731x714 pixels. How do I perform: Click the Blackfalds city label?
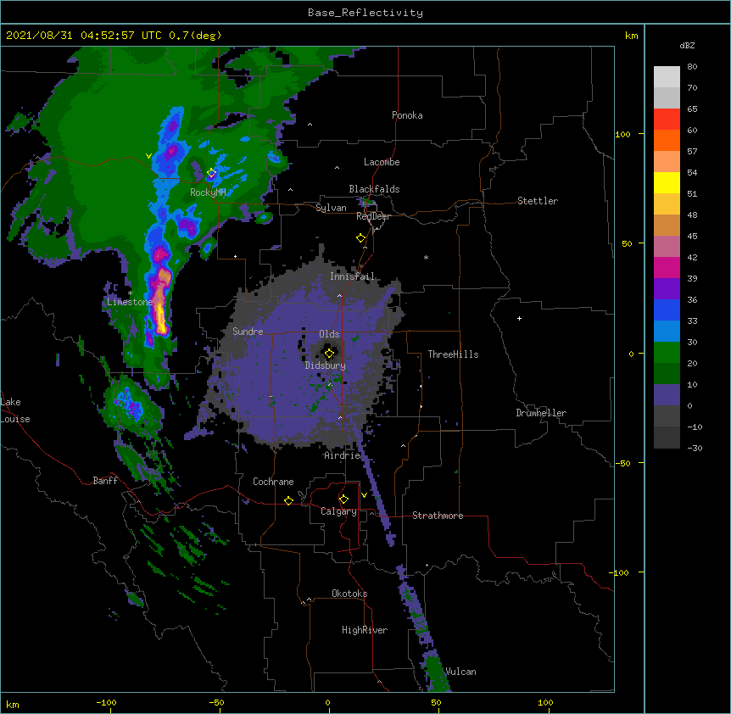[374, 189]
